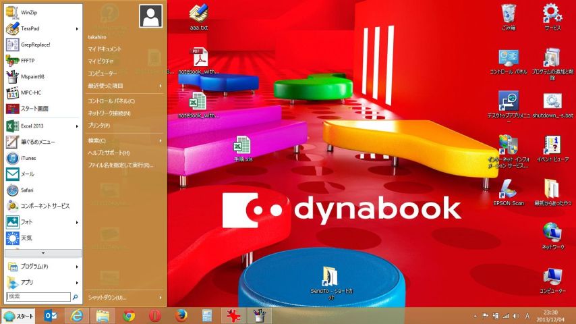This screenshot has height=324, width=576.
Task: Select the ごみ箱 recycle bin icon
Action: click(509, 16)
